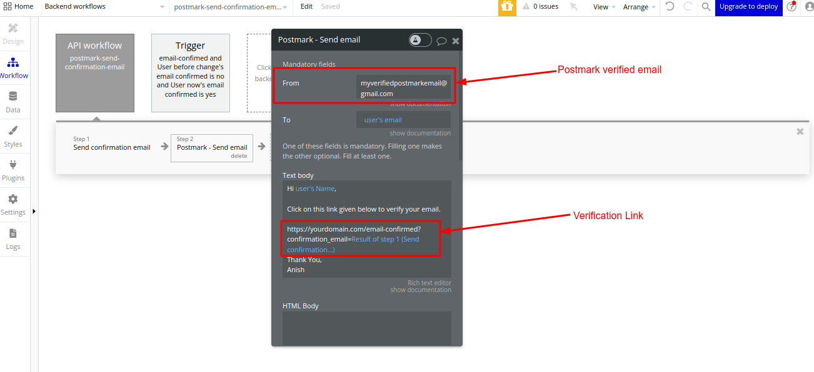This screenshot has width=814, height=372.
Task: Open the help question mark icon
Action: pyautogui.click(x=791, y=7)
